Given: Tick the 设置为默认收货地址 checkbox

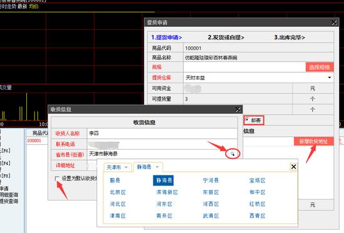Looking at the screenshot, I should [x=58, y=179].
